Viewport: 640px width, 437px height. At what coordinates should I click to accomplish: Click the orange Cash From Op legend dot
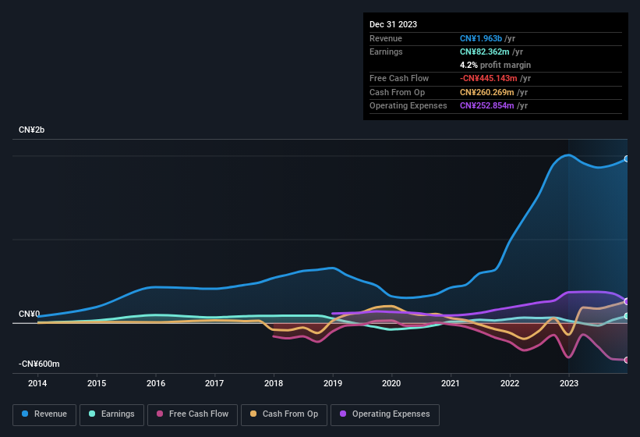click(253, 414)
